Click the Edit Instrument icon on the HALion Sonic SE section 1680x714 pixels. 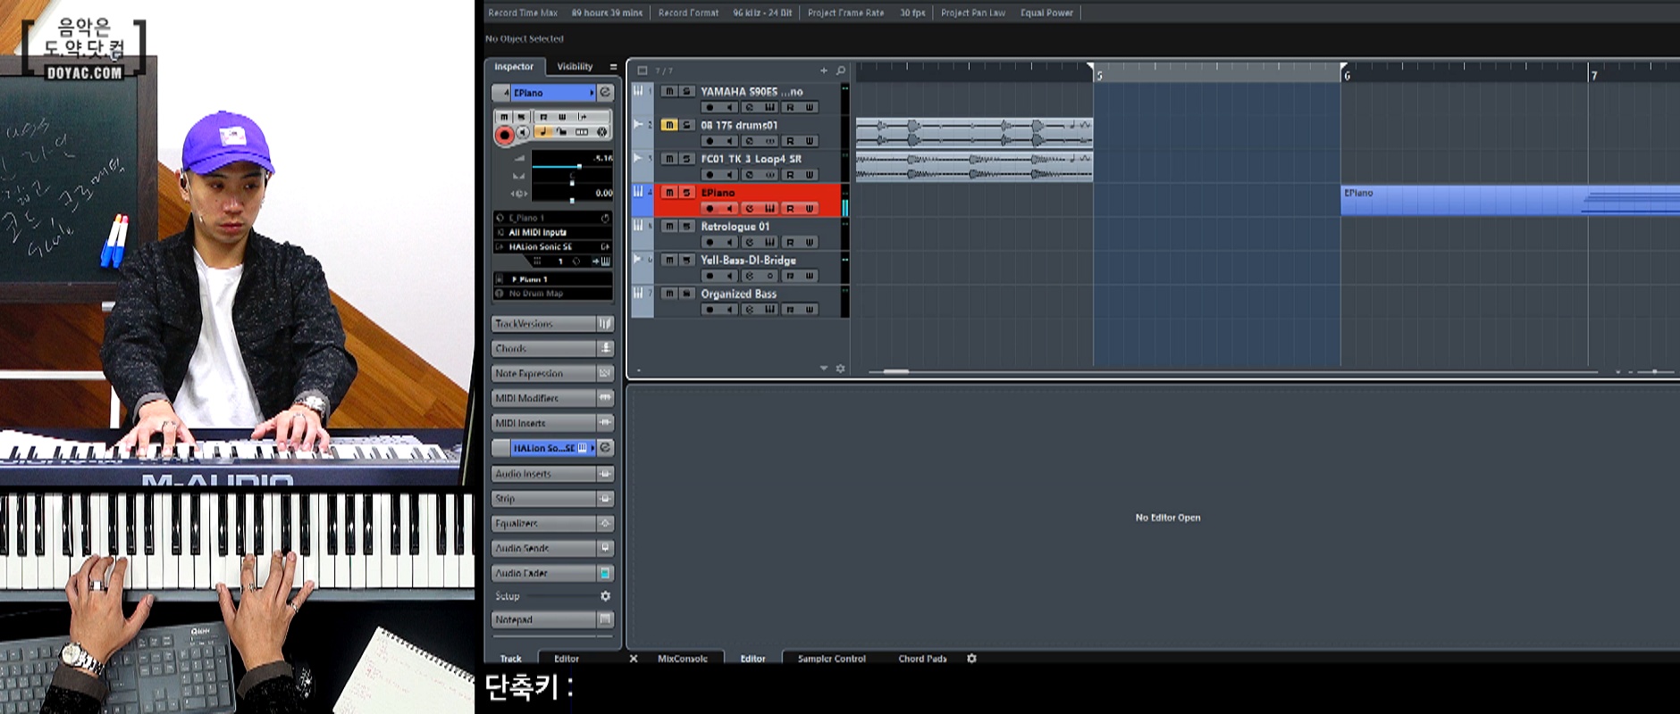(x=605, y=448)
